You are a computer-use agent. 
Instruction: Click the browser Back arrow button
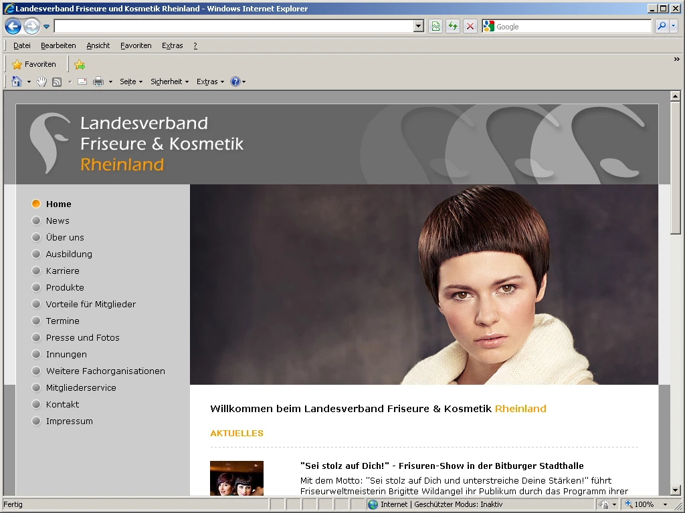[13, 26]
